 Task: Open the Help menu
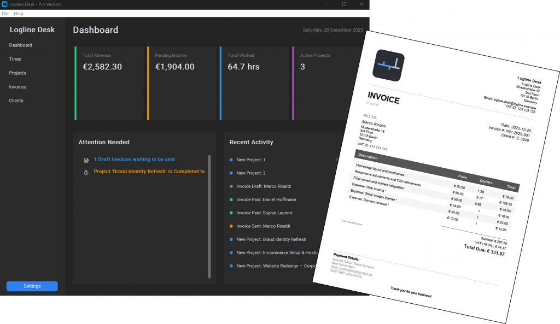pos(19,13)
